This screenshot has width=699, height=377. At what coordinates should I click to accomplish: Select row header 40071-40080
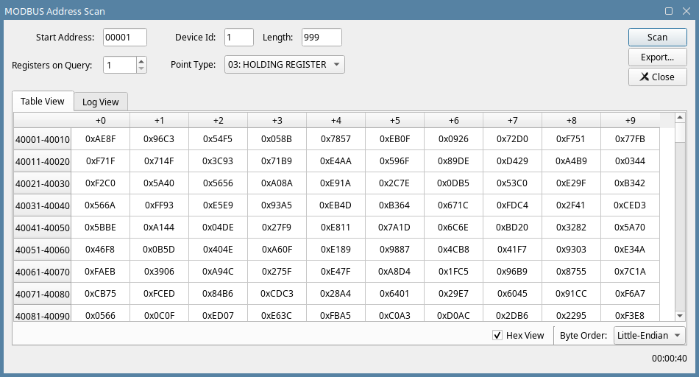[43, 294]
